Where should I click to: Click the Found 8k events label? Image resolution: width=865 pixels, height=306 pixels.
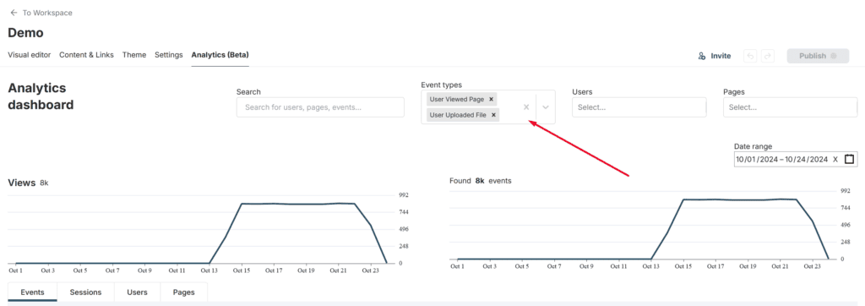(481, 181)
